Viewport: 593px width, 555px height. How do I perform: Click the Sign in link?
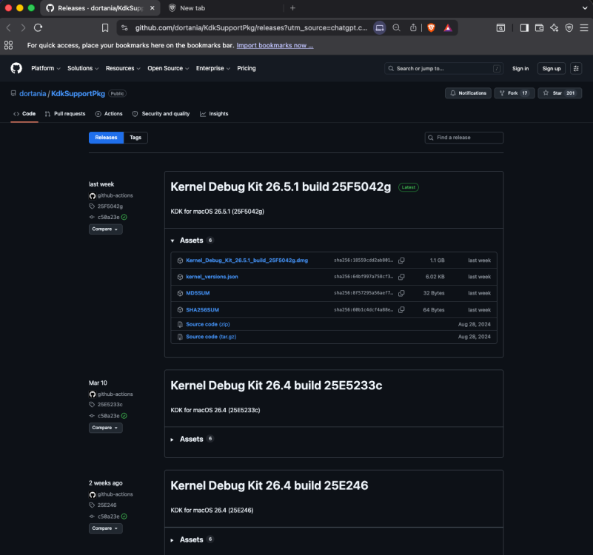coord(520,68)
